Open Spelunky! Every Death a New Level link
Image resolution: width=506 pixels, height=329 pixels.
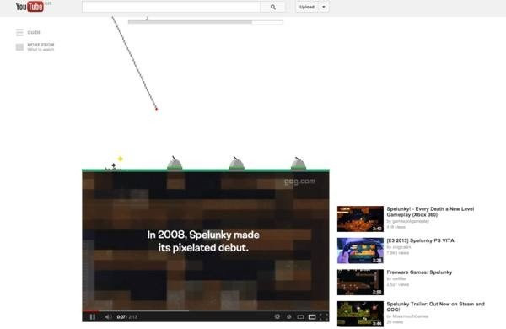pos(430,212)
